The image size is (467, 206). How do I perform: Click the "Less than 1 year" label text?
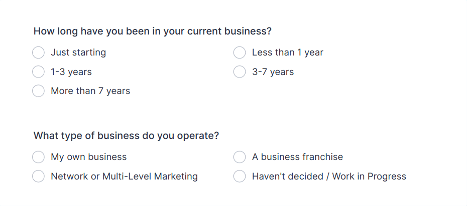(x=288, y=53)
